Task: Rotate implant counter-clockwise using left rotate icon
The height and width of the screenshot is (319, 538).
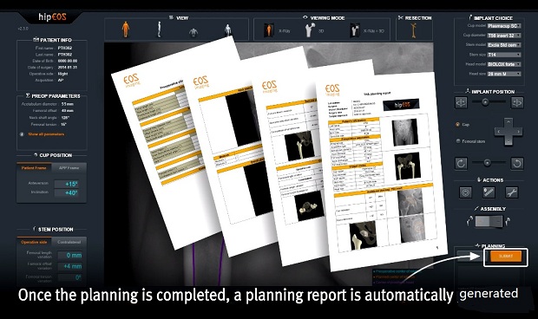Action: coord(461,164)
